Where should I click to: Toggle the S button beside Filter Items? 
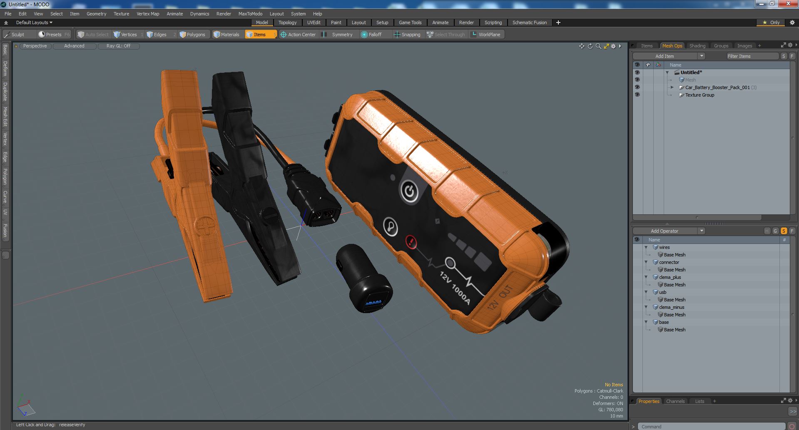(x=784, y=56)
